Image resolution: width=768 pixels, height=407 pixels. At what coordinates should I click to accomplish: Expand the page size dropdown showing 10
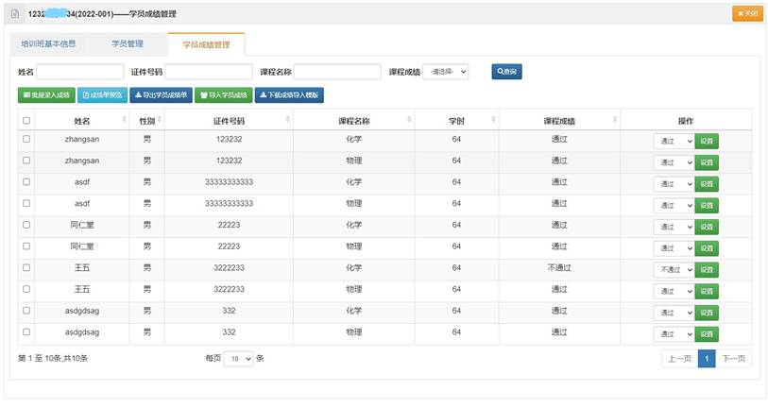238,359
